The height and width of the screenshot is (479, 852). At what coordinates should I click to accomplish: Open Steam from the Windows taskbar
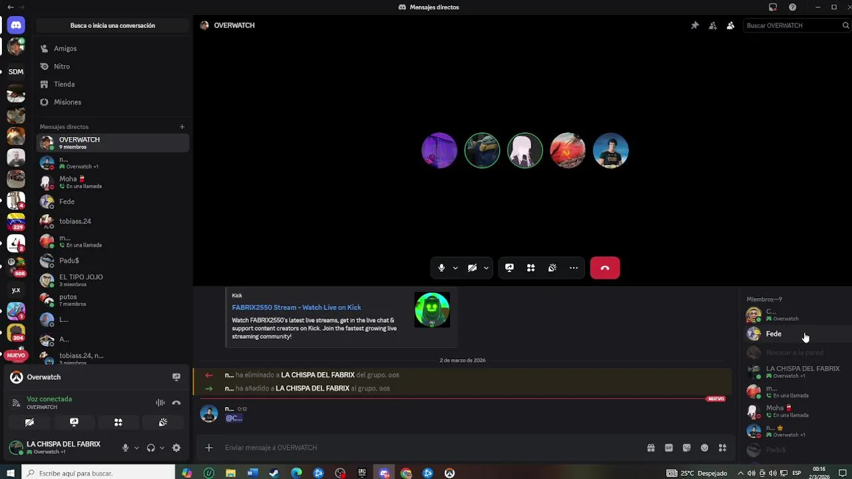274,473
